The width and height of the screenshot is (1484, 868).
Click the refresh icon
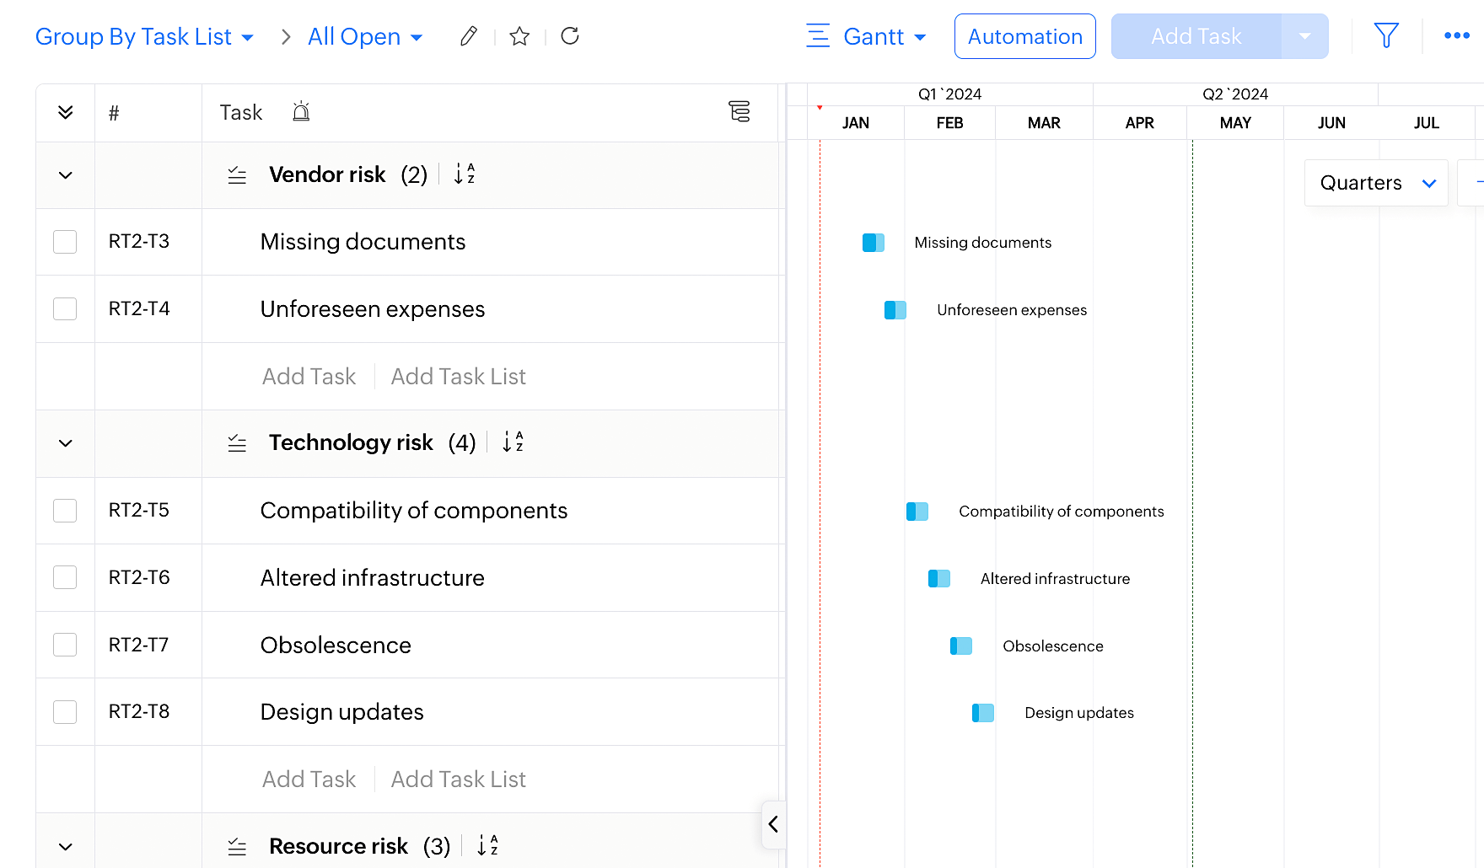pos(570,36)
